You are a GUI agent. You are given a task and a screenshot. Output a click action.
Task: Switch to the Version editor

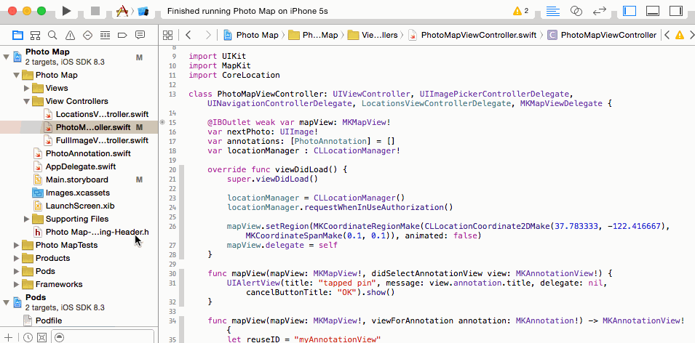(x=599, y=11)
